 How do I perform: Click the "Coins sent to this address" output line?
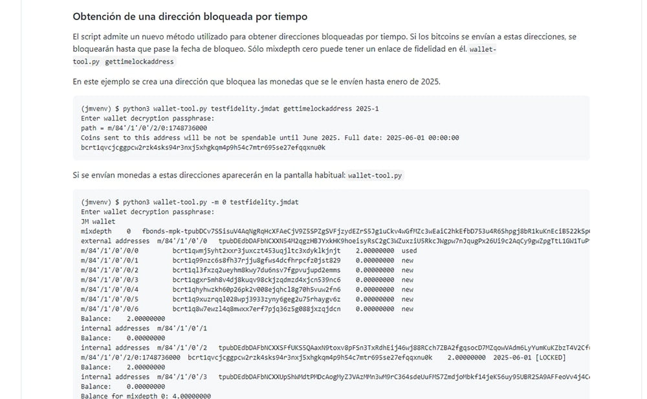270,137
